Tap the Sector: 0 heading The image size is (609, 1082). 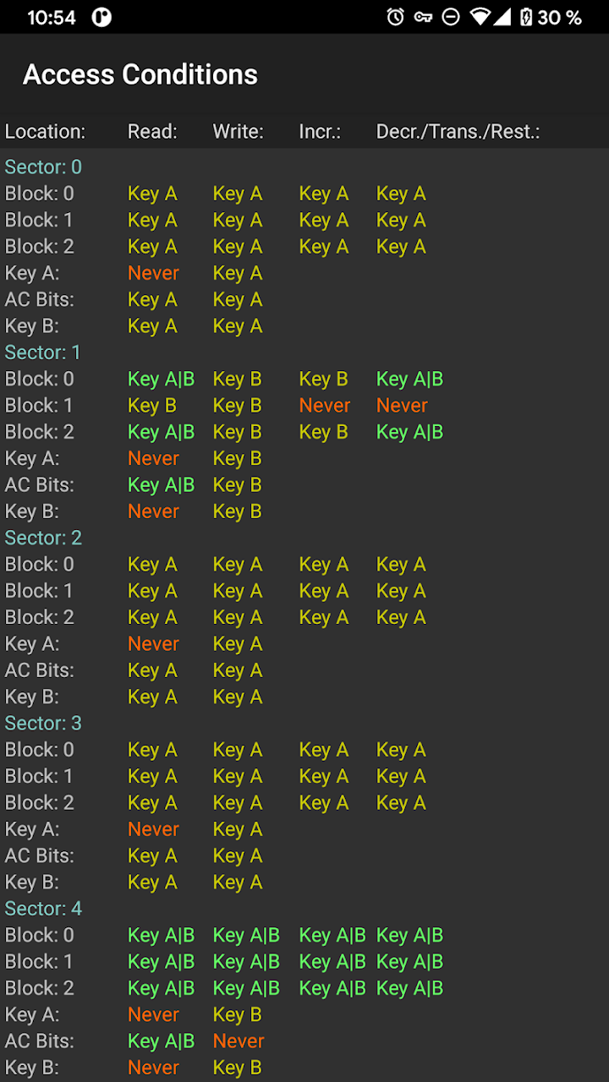(x=43, y=167)
